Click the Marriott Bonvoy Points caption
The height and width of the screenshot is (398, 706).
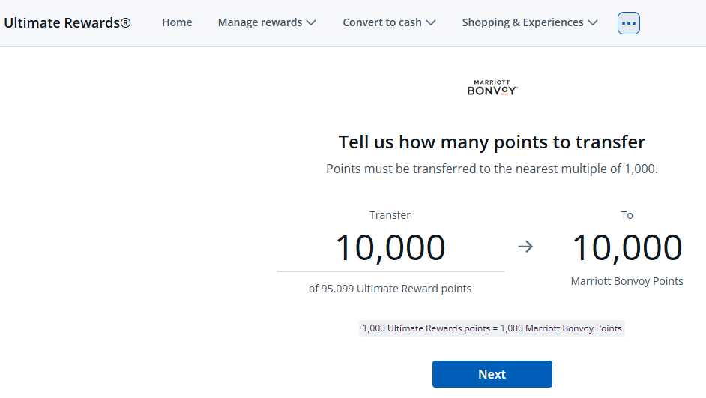click(627, 281)
